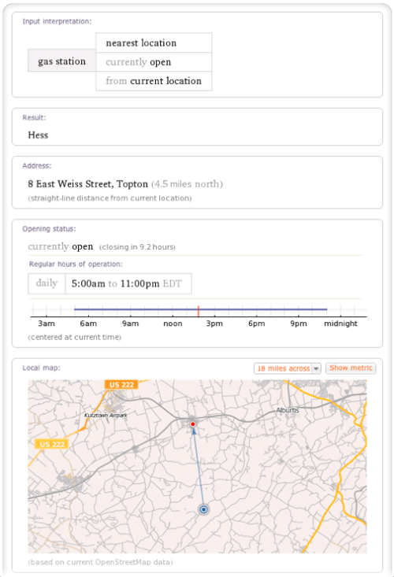Click the '4.5 miles north' distance text
Viewport: 394px width, 577px height.
(187, 184)
